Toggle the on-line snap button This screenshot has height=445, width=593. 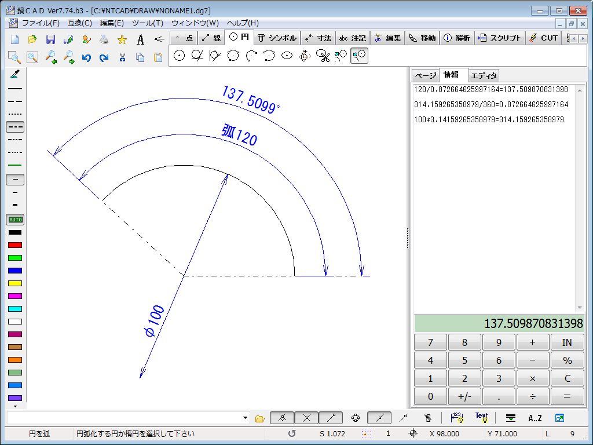pos(379,418)
